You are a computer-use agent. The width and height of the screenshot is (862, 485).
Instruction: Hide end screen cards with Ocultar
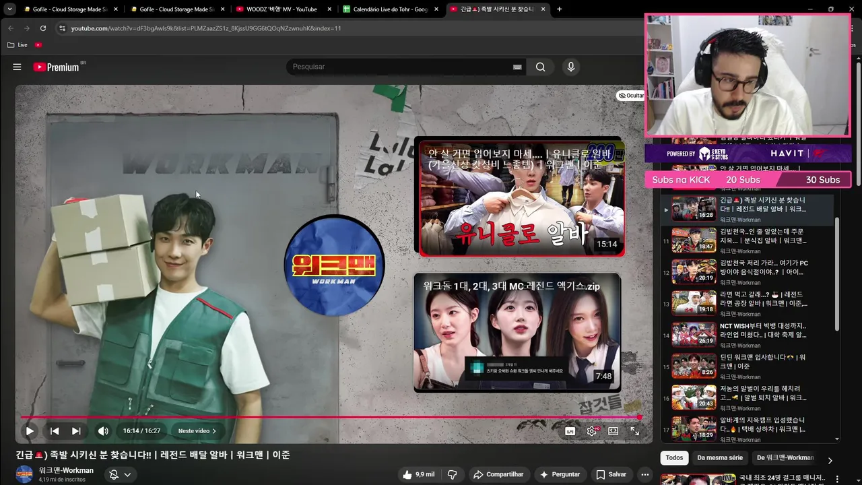pyautogui.click(x=631, y=96)
